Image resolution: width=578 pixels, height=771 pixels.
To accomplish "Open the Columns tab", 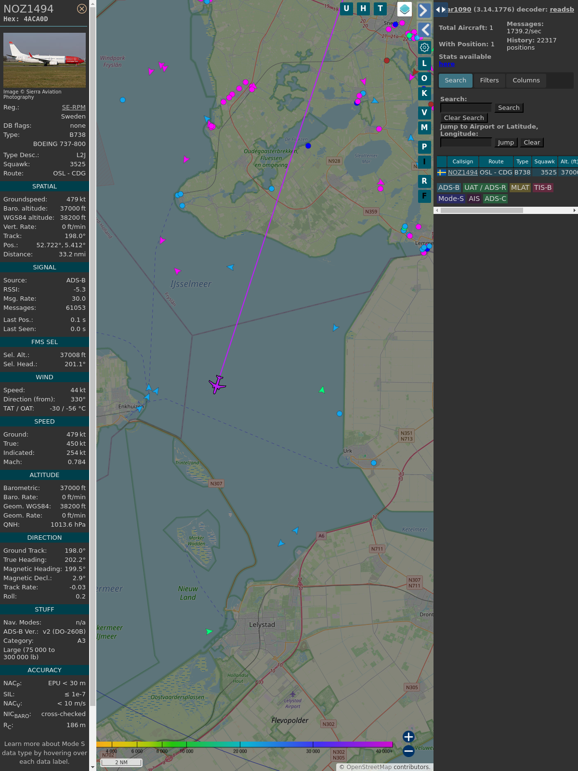I will pyautogui.click(x=526, y=80).
